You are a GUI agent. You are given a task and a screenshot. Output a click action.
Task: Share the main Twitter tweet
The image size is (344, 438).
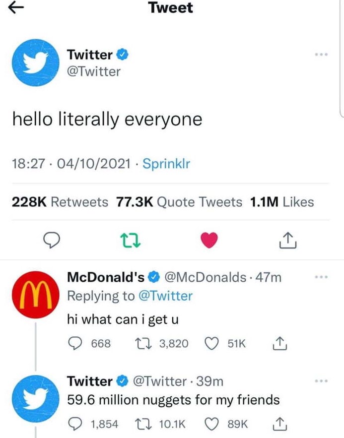[288, 241]
